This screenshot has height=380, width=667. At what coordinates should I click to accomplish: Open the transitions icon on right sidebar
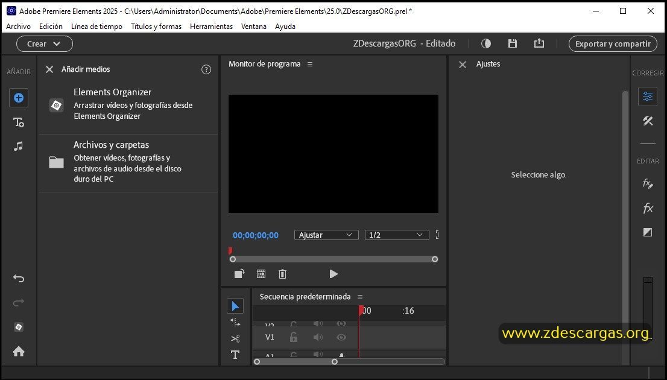(648, 232)
